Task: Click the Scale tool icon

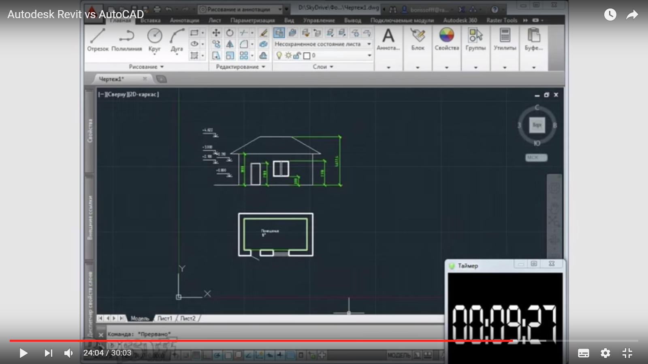Action: tap(230, 55)
